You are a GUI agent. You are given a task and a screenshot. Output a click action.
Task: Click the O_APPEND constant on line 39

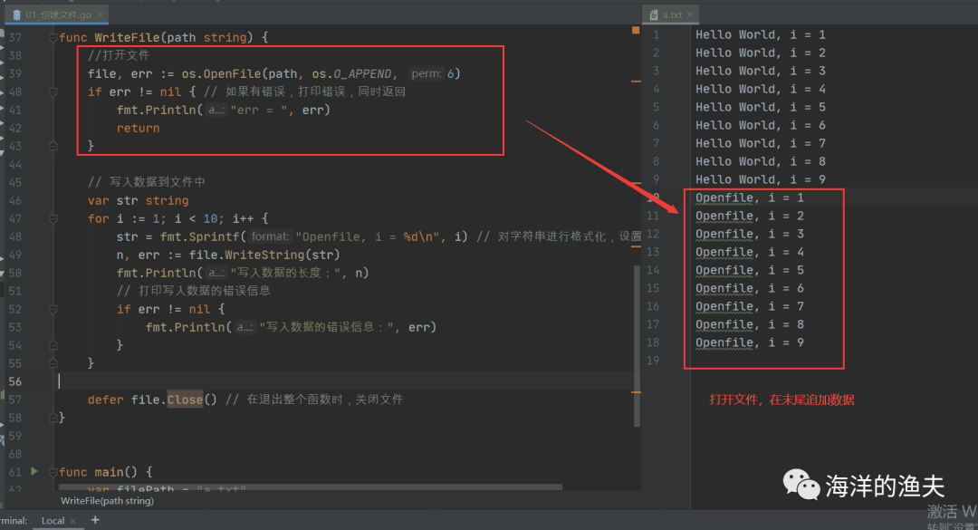point(361,73)
